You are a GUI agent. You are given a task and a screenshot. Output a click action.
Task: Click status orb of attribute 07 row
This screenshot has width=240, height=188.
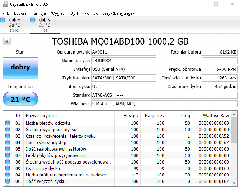pos(8,155)
